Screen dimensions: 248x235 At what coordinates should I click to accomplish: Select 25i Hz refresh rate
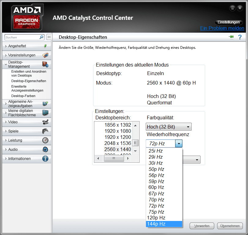(x=164, y=151)
